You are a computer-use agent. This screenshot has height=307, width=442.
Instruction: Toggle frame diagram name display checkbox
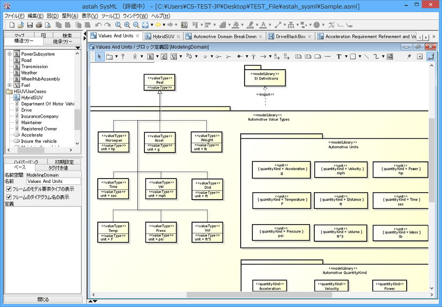(x=9, y=197)
